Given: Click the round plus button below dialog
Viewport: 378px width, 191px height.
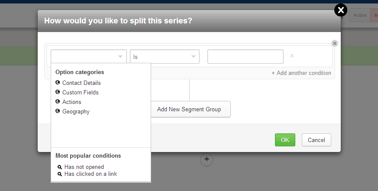Looking at the screenshot, I should [207, 159].
